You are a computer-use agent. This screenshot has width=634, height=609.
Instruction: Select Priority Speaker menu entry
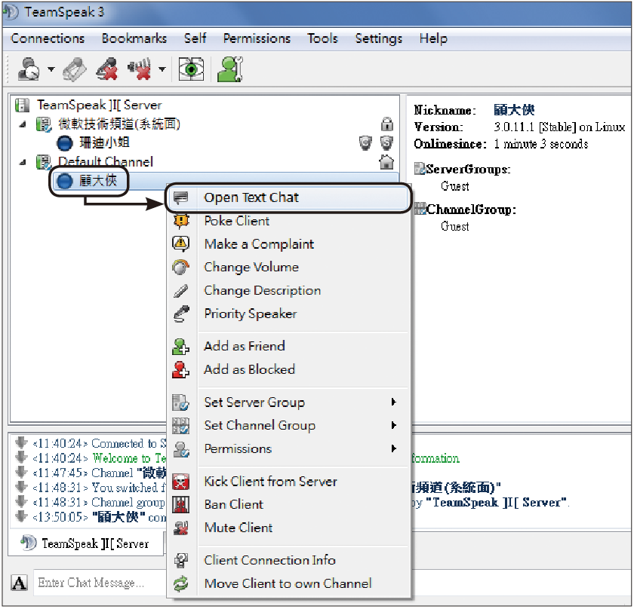[x=288, y=314]
